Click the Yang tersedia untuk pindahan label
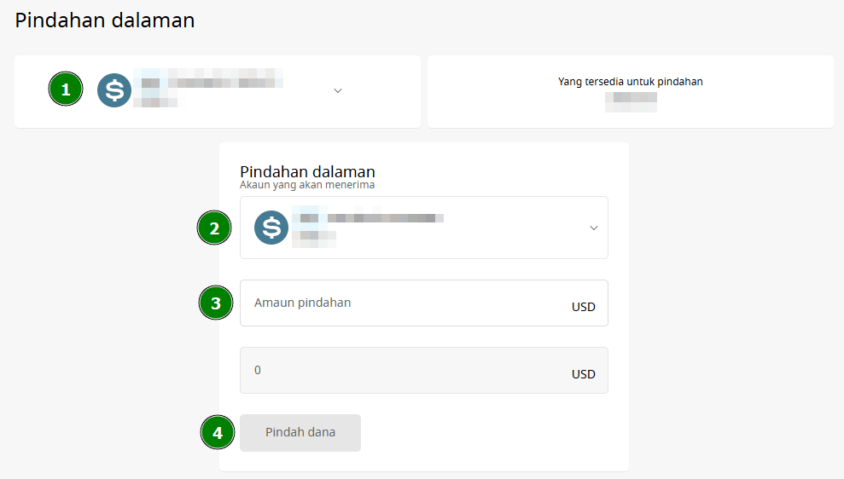The width and height of the screenshot is (844, 479). tap(631, 82)
